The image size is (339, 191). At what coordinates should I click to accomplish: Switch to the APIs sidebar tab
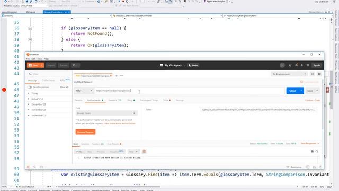click(65, 80)
